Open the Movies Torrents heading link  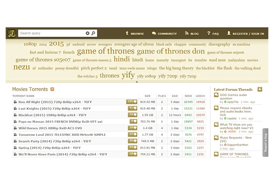(30, 89)
